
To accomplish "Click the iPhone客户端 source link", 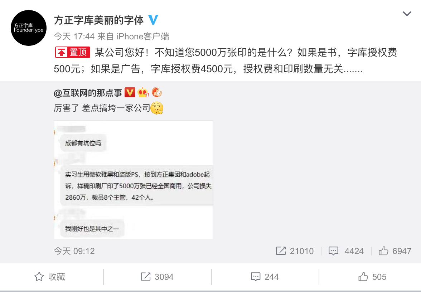I will point(142,36).
